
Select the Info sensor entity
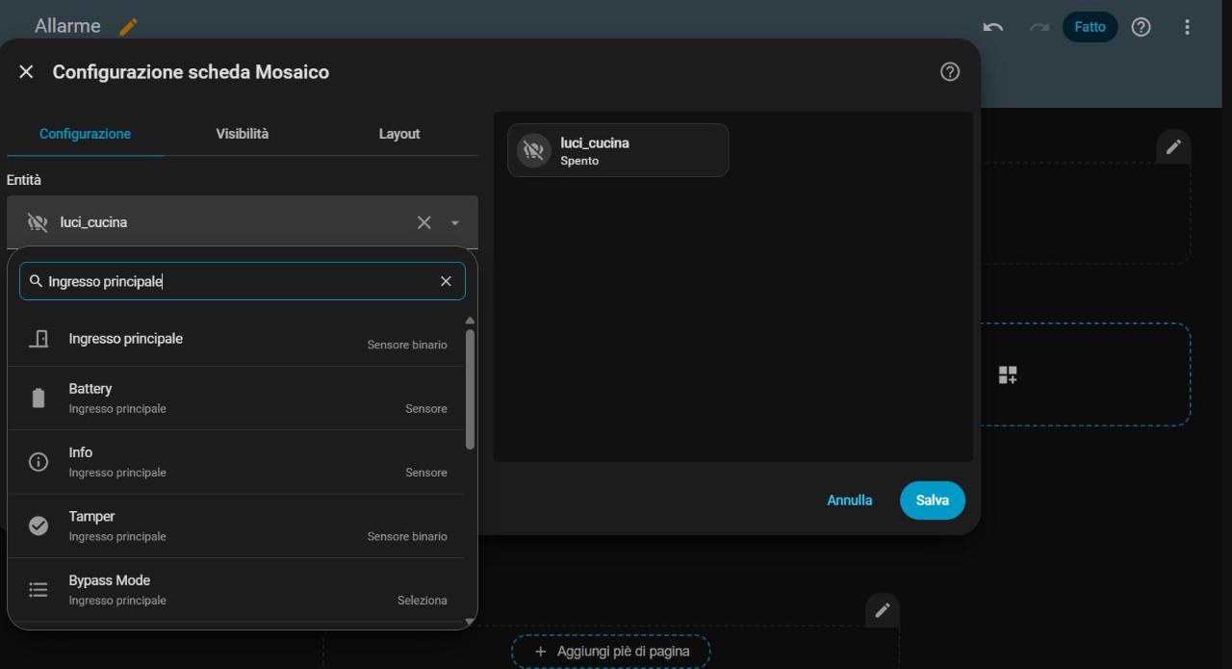click(236, 462)
